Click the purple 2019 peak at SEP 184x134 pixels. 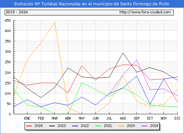click(x=136, y=60)
